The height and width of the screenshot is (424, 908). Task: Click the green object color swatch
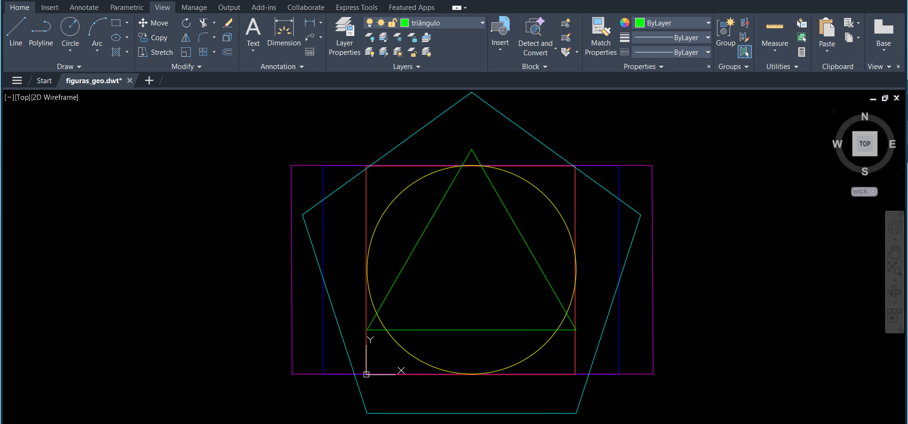point(639,23)
